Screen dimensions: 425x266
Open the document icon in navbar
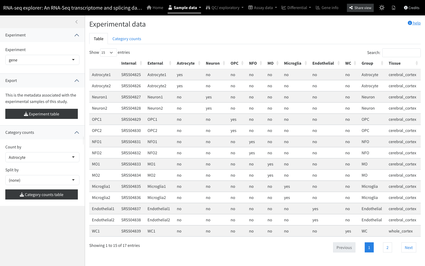pyautogui.click(x=394, y=8)
